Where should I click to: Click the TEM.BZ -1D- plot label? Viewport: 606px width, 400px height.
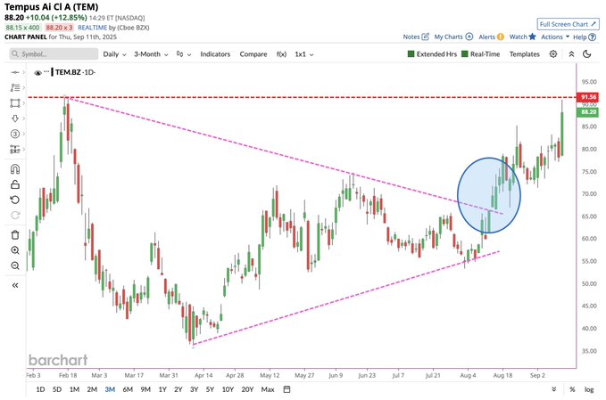click(x=75, y=72)
